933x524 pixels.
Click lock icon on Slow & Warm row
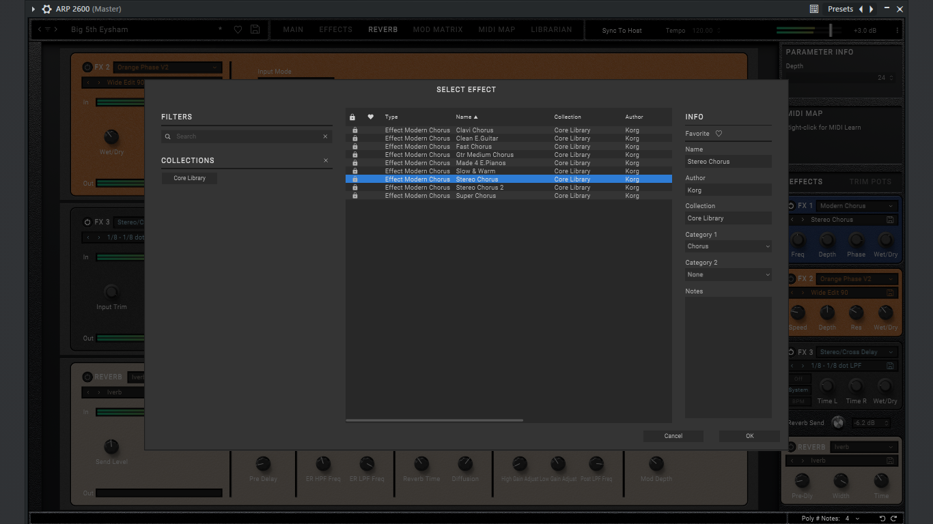click(354, 171)
